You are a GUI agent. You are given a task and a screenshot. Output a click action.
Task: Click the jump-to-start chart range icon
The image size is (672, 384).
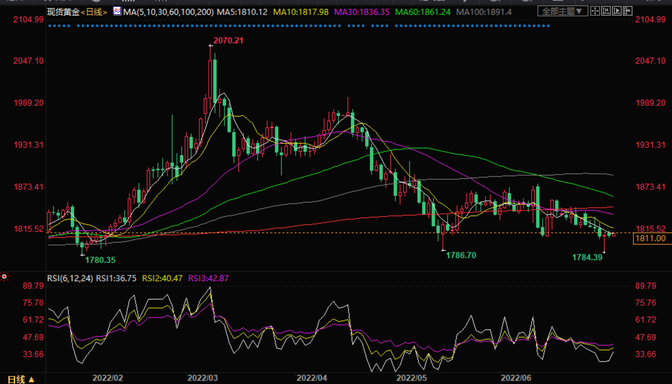(x=606, y=11)
